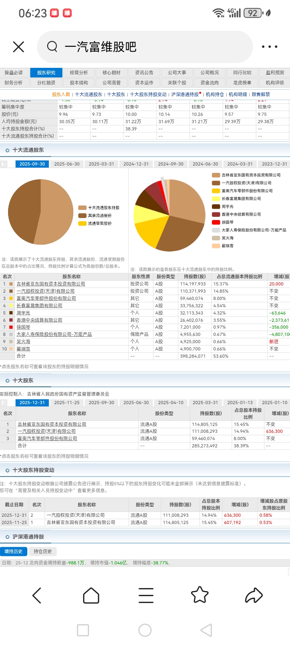Open the 同行比较 tab

(x=242, y=73)
